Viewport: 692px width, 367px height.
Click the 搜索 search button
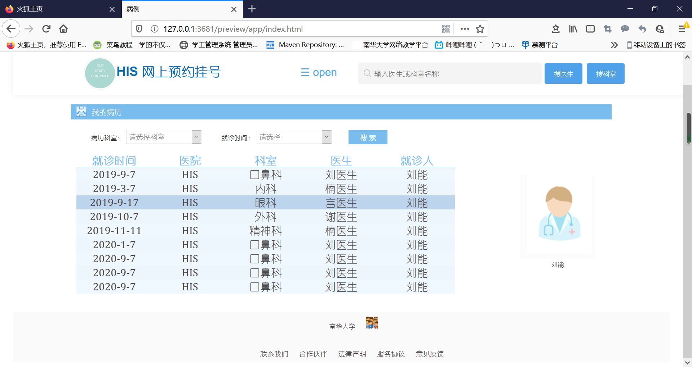click(368, 137)
